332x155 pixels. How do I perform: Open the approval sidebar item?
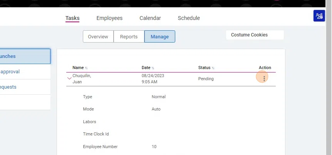[x=25, y=72]
